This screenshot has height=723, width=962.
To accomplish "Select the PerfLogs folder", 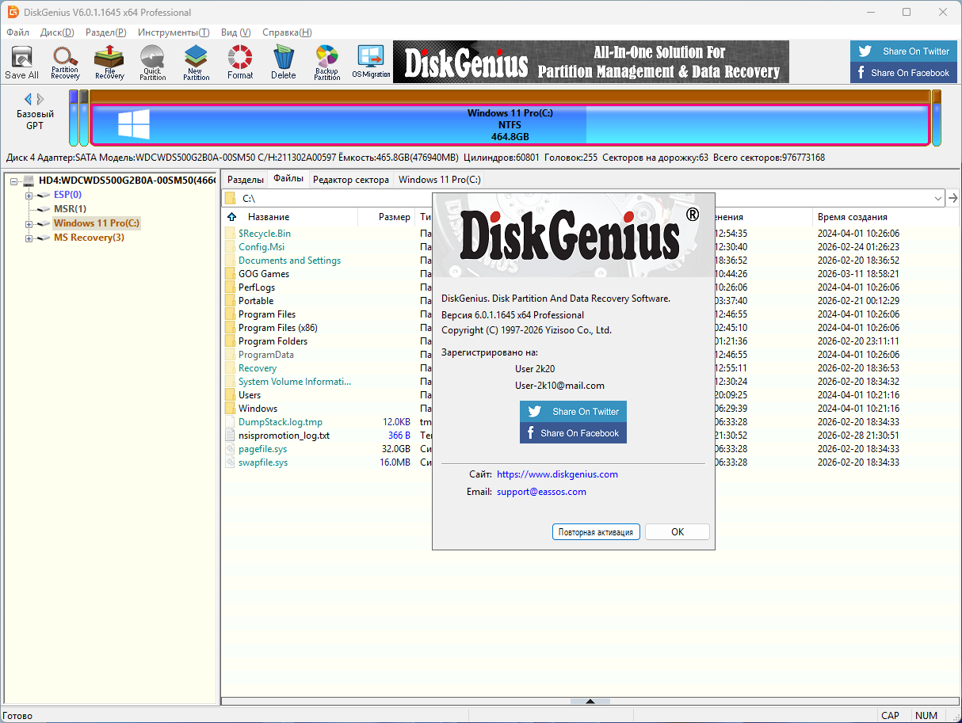I will pos(257,287).
